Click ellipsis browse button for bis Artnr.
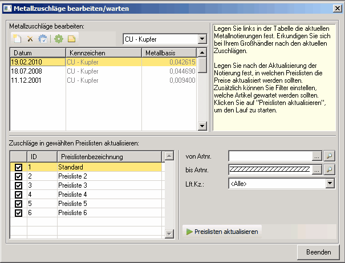The height and width of the screenshot is (263, 345). pyautogui.click(x=317, y=169)
